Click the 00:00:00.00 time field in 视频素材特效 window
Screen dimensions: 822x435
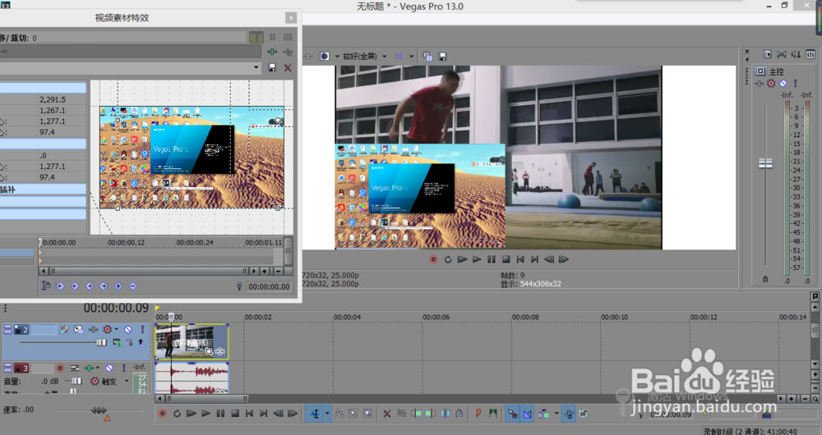[269, 286]
